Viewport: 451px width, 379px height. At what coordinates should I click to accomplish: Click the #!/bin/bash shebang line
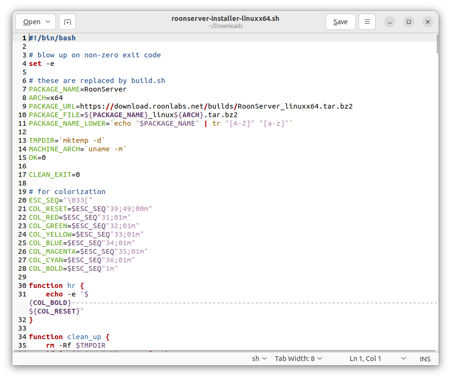point(52,38)
